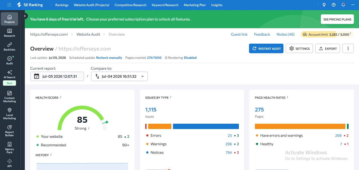Click the SE Ranking logo

pyautogui.click(x=30, y=5)
